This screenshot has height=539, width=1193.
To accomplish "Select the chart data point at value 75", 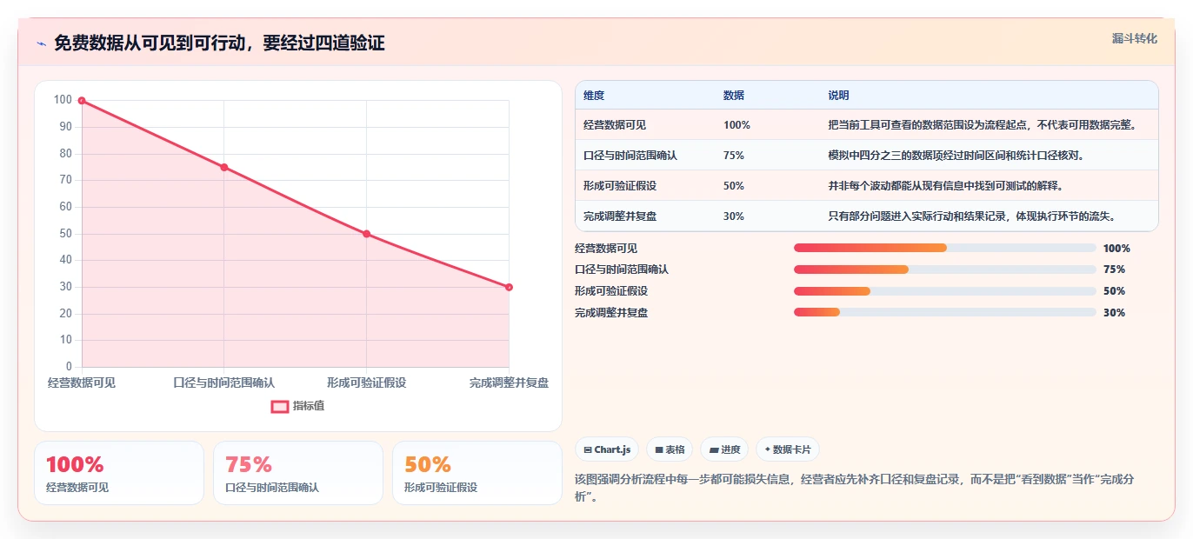I will tap(223, 167).
